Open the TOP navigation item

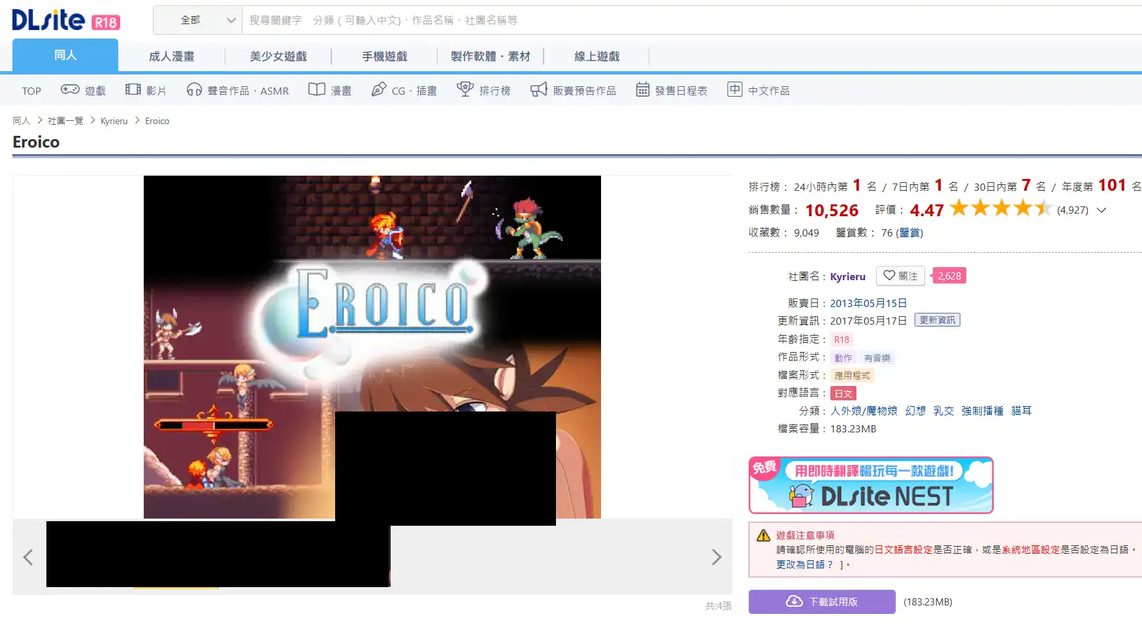tap(31, 91)
